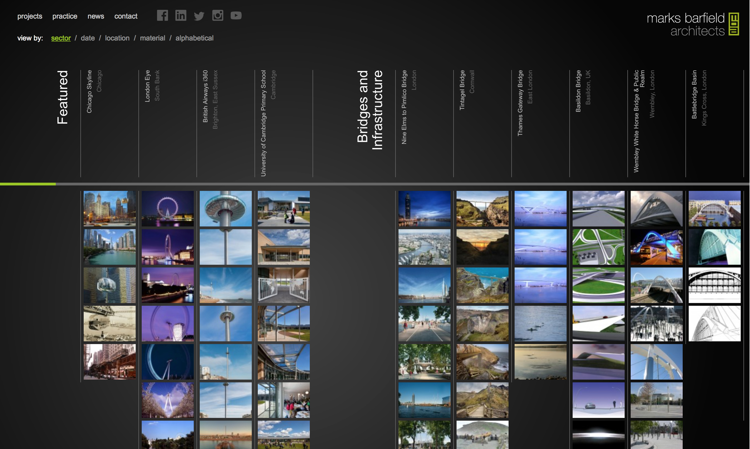750x449 pixels.
Task: Click the YouTube icon
Action: point(236,15)
